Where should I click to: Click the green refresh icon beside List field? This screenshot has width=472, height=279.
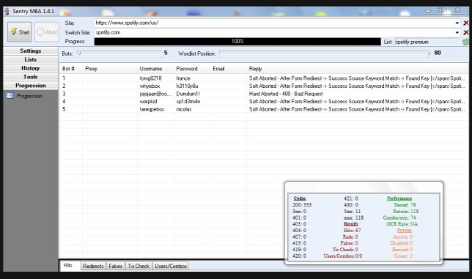pos(465,42)
